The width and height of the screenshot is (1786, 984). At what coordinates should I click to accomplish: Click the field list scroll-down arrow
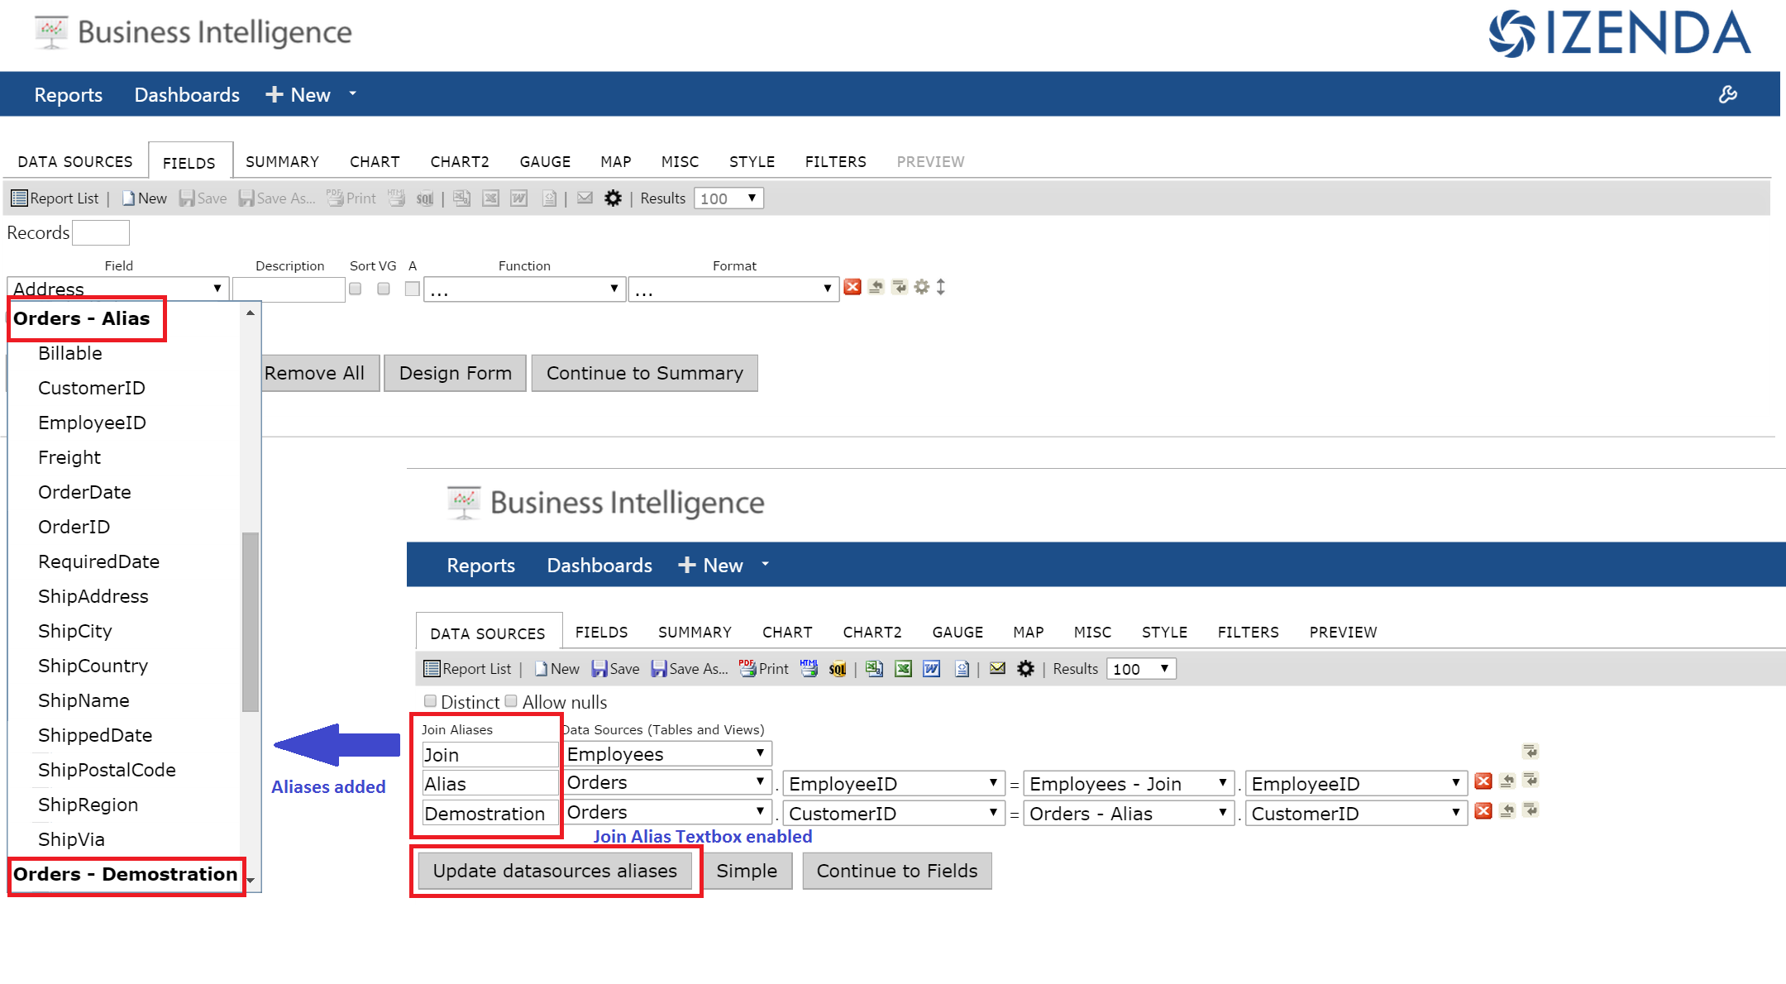pyautogui.click(x=251, y=881)
